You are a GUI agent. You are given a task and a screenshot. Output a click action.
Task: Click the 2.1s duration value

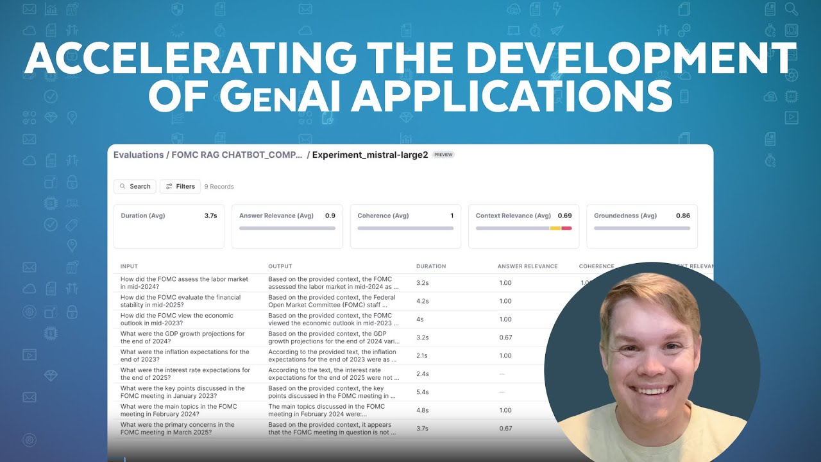[x=423, y=355]
